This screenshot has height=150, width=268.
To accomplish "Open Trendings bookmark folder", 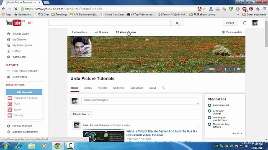I will pos(59,15).
